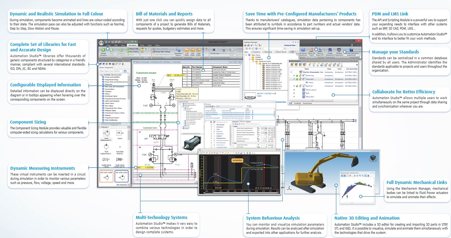Select the Hydrostatic Reservoir component

click(119, 150)
